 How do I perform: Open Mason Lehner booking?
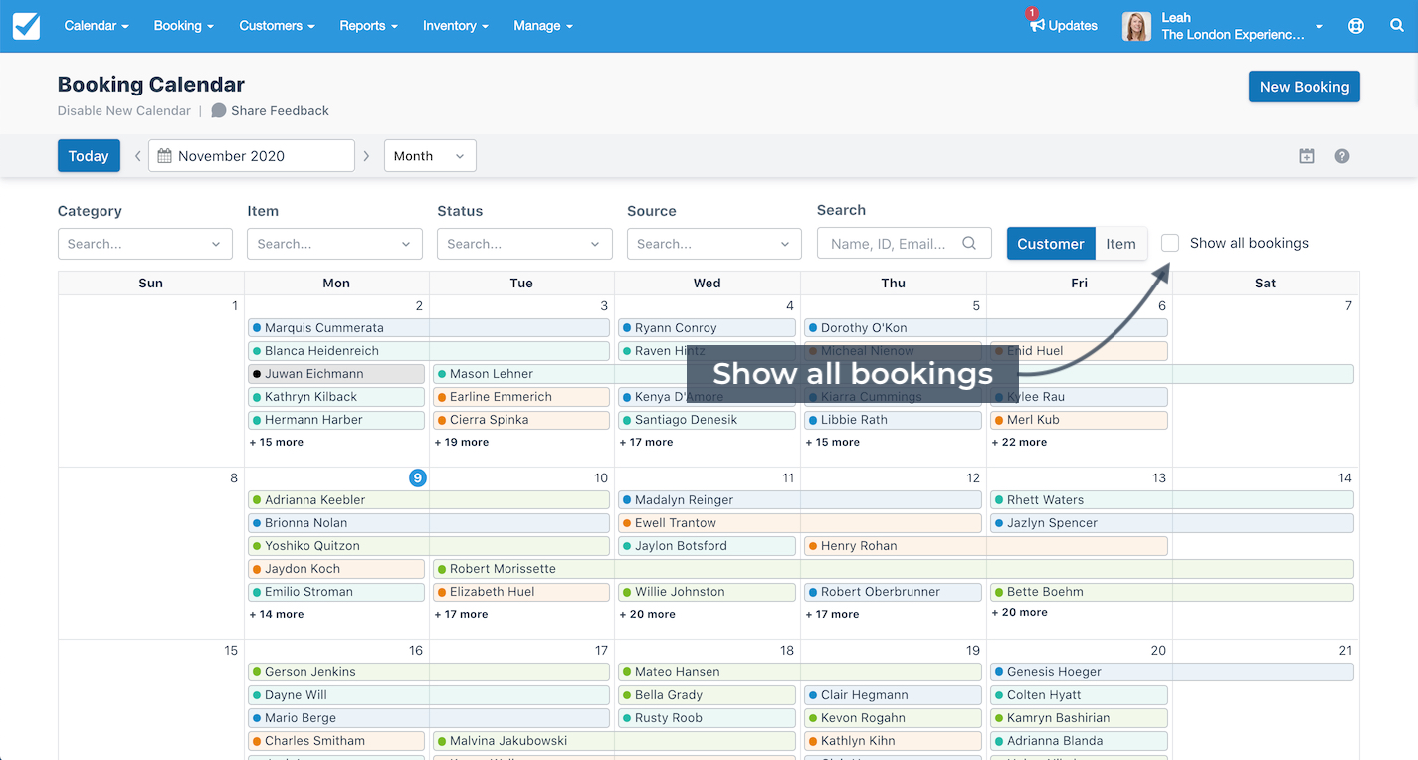coord(894,374)
